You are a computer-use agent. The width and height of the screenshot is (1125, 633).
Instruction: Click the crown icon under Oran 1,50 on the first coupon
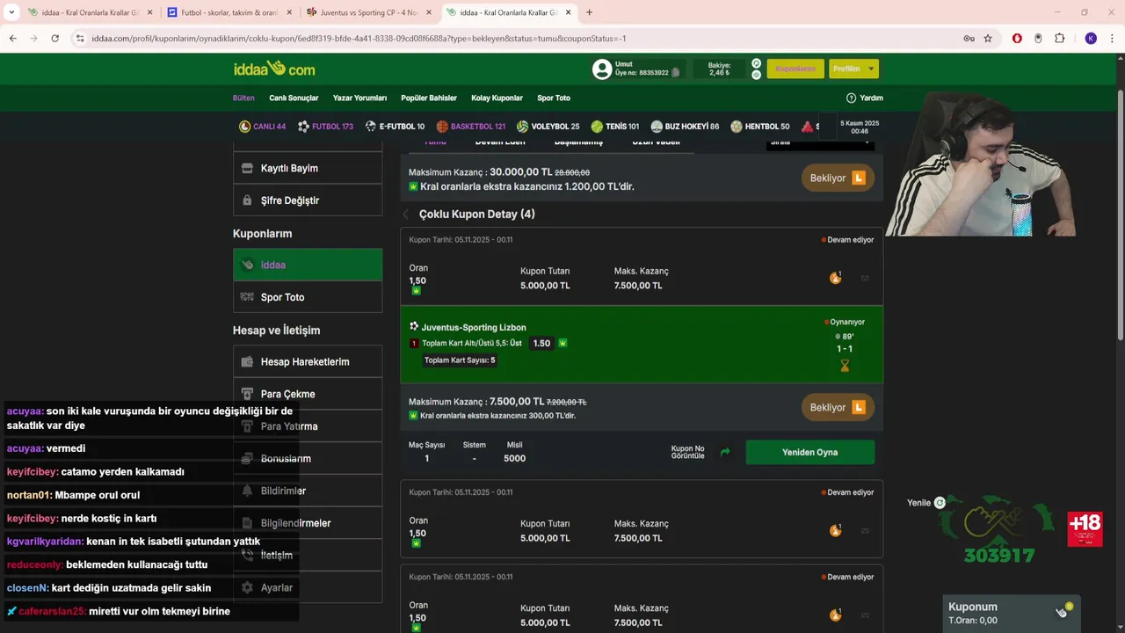pos(417,291)
